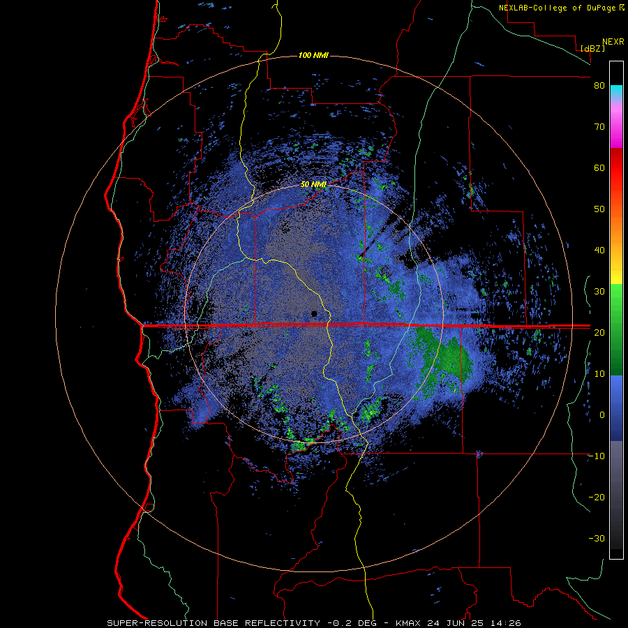Click the [dBZ] units label
628x628 pixels.
point(592,48)
